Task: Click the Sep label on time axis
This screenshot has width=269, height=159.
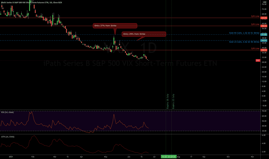Action: coord(204,157)
